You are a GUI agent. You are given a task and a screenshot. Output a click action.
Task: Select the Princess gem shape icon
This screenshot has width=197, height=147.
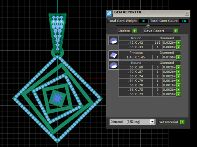114,55
